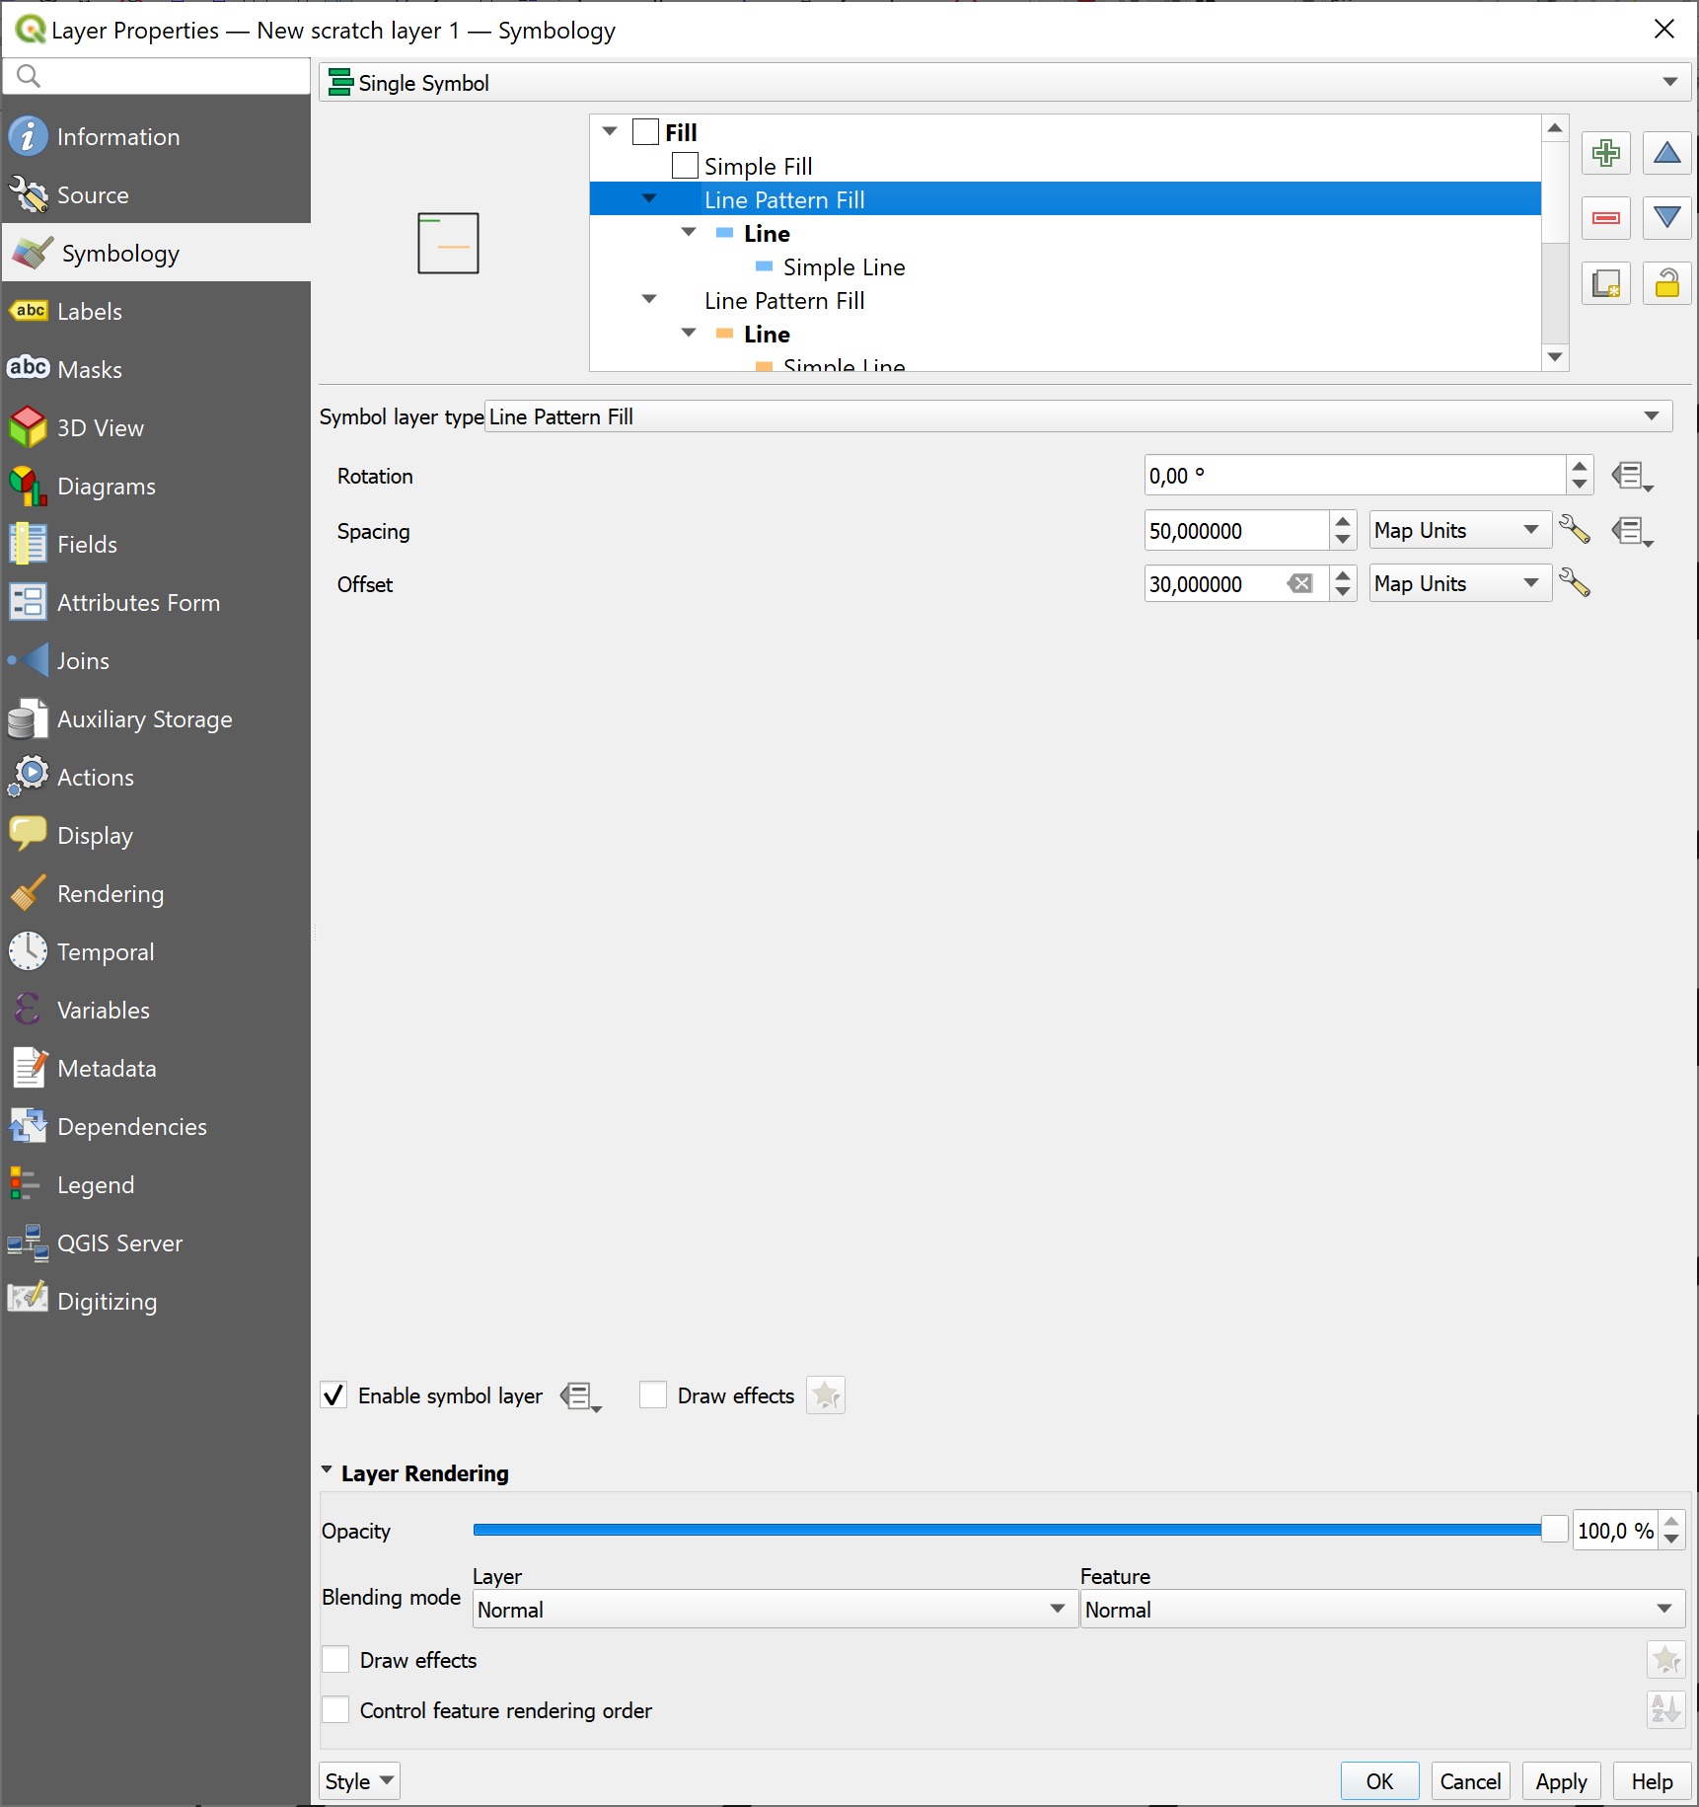Open data-defined override for Enable symbol layer
Screen dimensions: 1699x1807
[x=581, y=1396]
